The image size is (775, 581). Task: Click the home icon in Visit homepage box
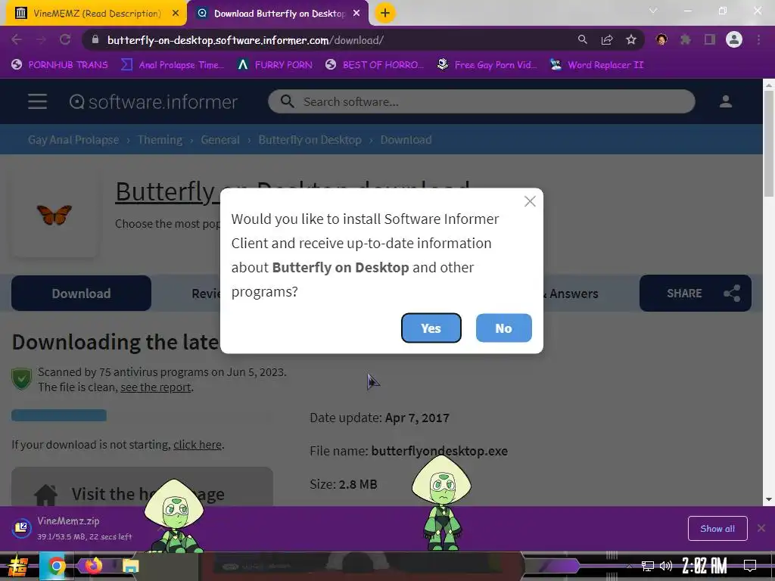tap(46, 494)
